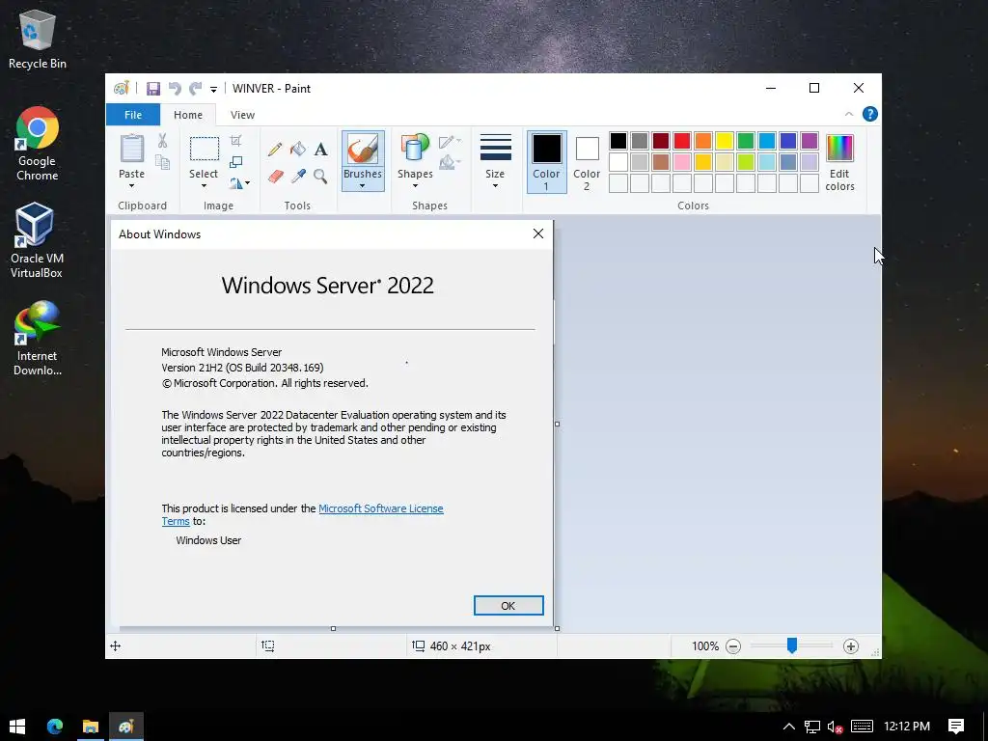Click the Paint app taskbar button
This screenshot has height=741, width=988.
pos(126,727)
